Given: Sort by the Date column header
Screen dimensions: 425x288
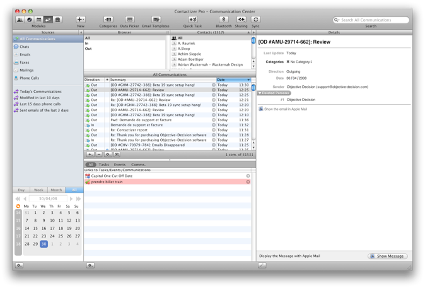Looking at the screenshot, I should (233, 80).
